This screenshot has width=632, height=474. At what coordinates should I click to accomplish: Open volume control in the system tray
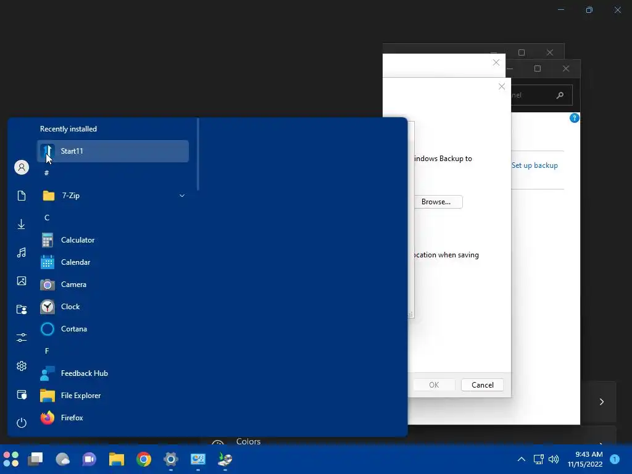click(x=554, y=459)
